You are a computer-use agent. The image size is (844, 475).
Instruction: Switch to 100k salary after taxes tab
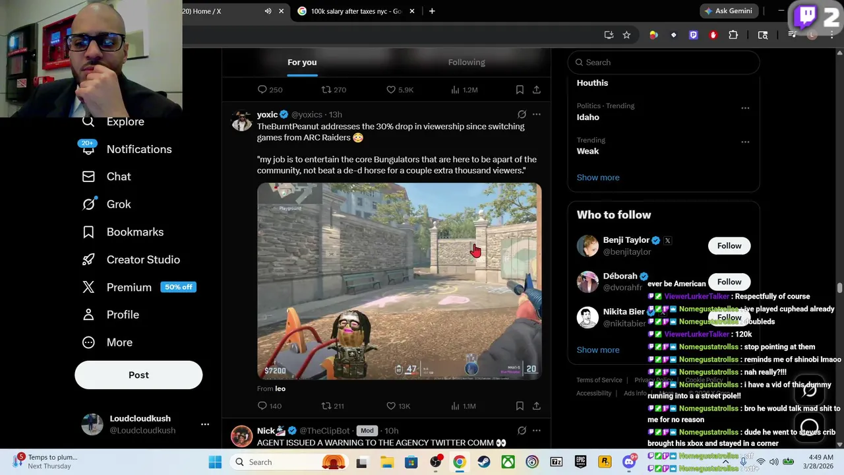356,11
